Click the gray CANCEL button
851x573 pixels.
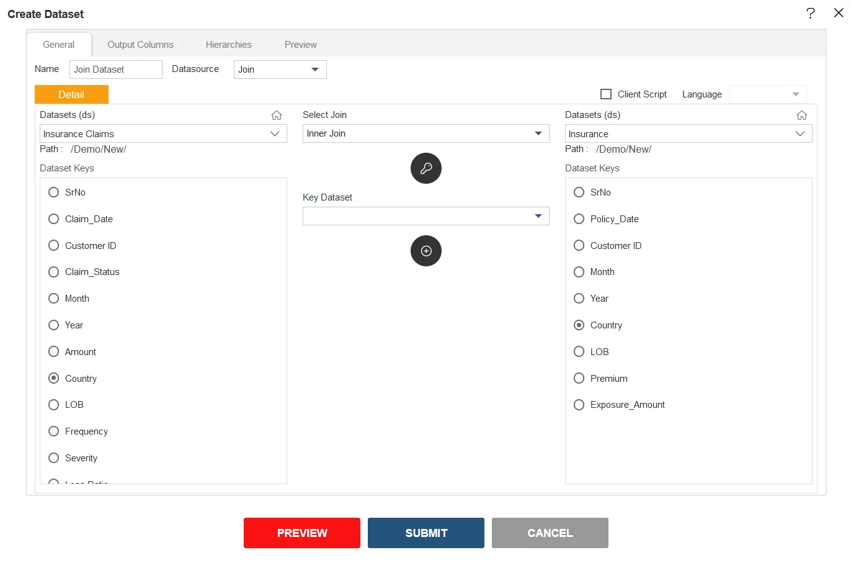(x=550, y=533)
